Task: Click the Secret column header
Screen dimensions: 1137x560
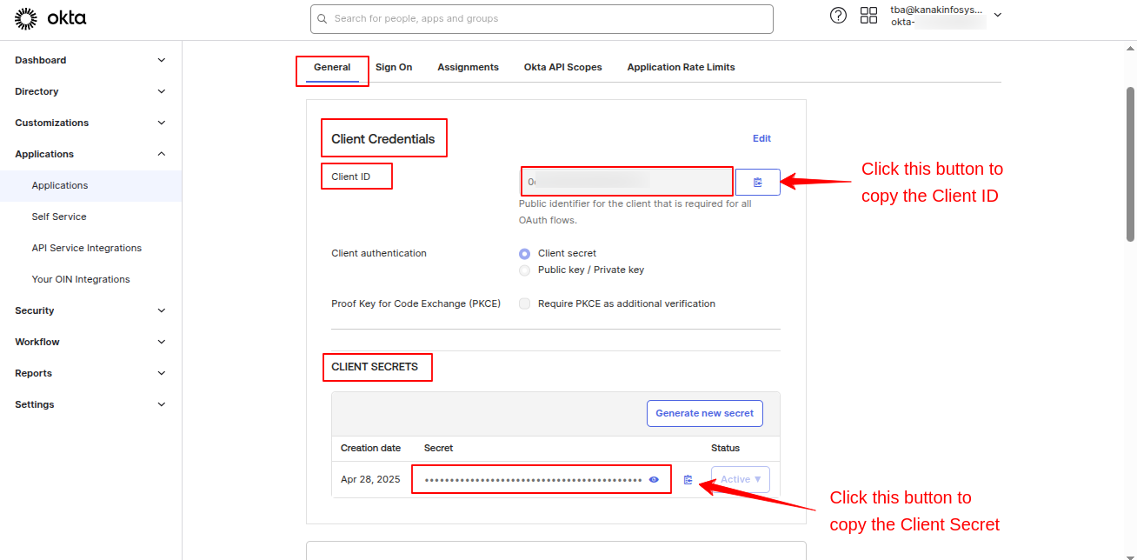Action: (x=438, y=448)
